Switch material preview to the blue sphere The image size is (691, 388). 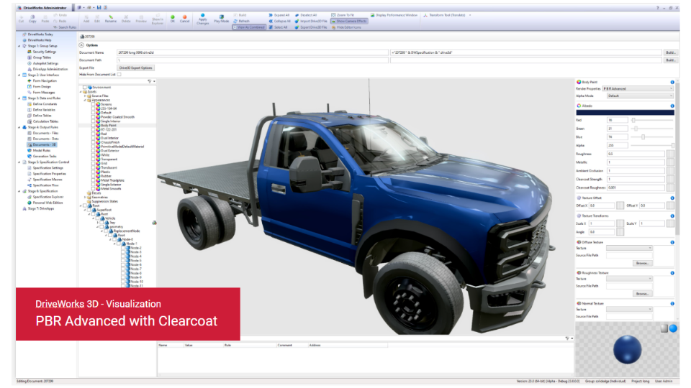point(673,328)
